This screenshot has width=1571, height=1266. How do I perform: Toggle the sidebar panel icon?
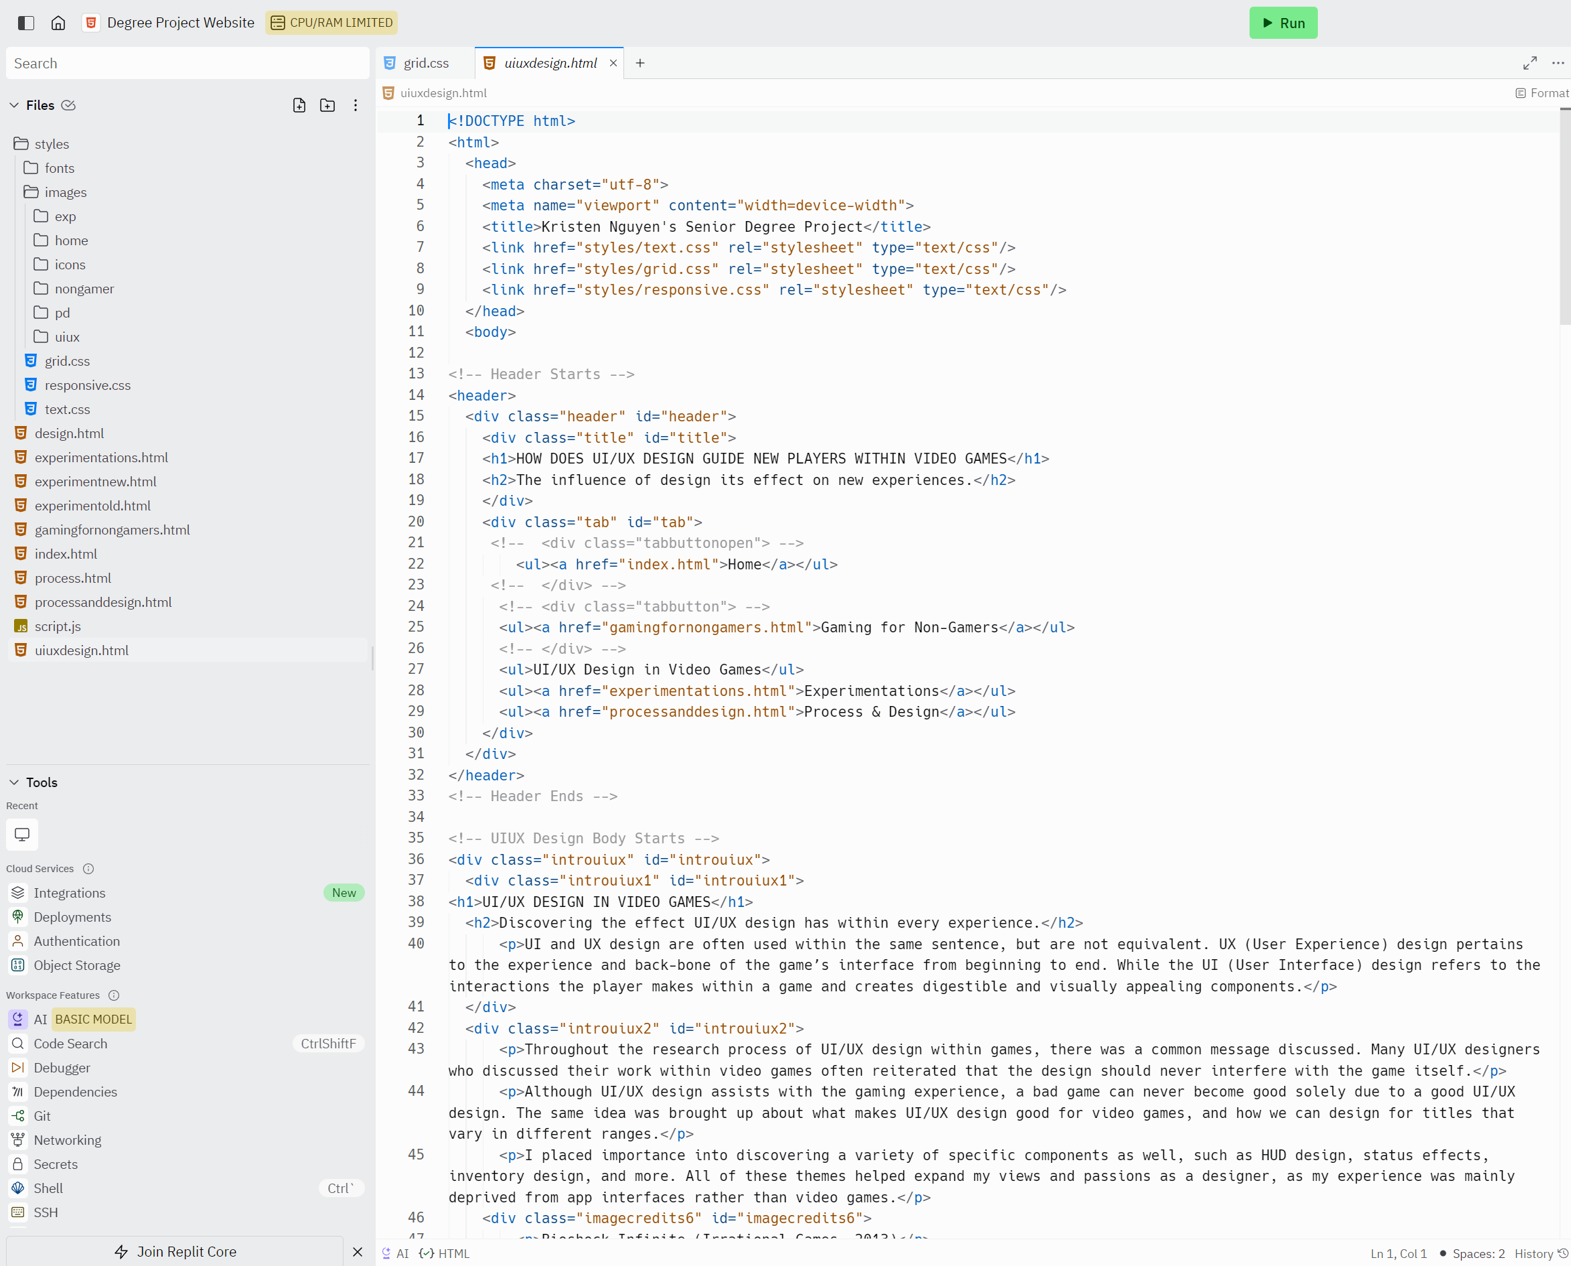pos(25,23)
